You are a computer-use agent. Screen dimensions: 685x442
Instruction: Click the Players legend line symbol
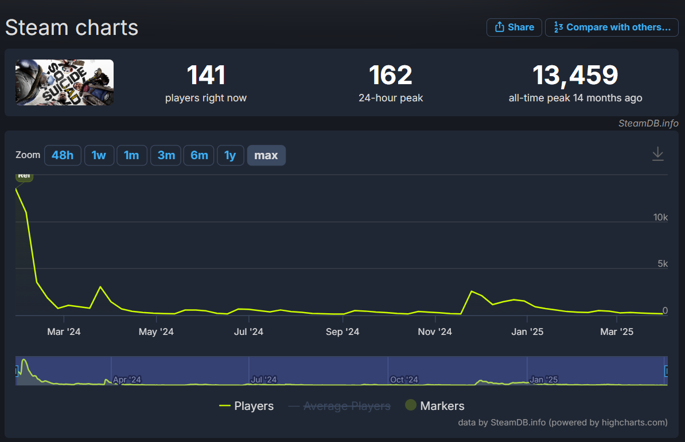tap(224, 406)
